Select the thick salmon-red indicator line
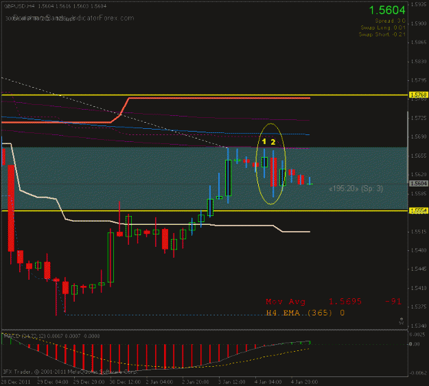Viewport: 429px width, 386px height. click(x=219, y=97)
